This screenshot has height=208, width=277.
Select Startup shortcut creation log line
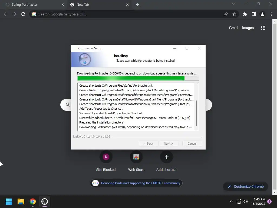[x=136, y=104]
